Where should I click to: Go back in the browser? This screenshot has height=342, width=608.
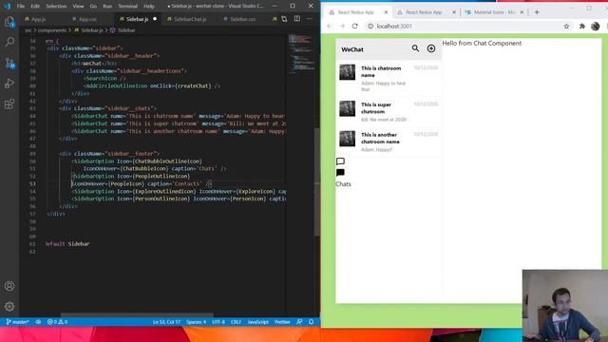pos(330,26)
